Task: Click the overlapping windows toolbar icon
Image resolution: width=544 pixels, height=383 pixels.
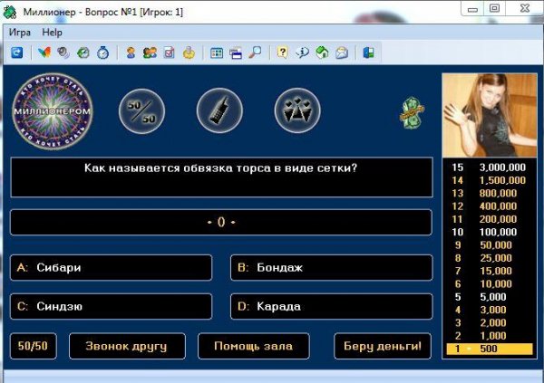Action: click(236, 53)
